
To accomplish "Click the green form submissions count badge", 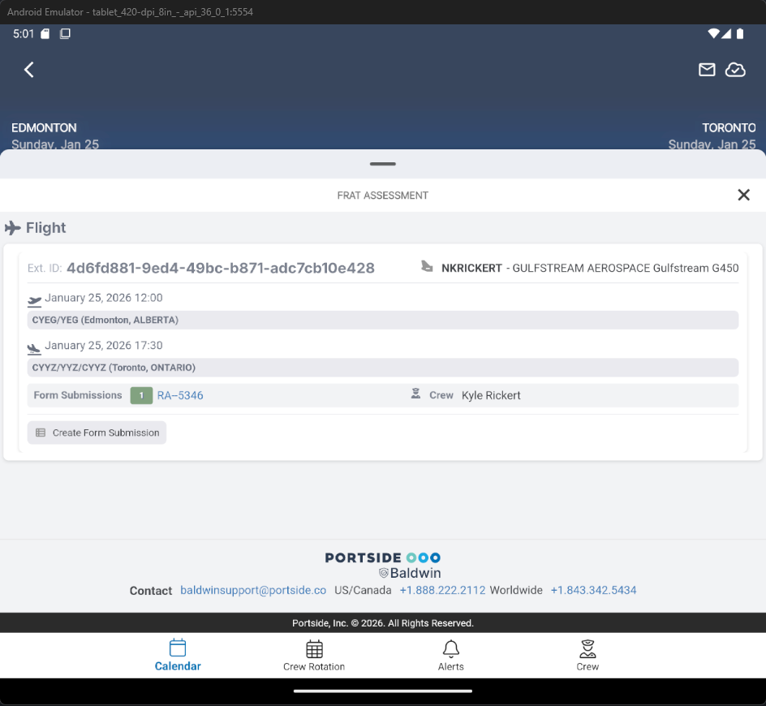I will tap(141, 395).
